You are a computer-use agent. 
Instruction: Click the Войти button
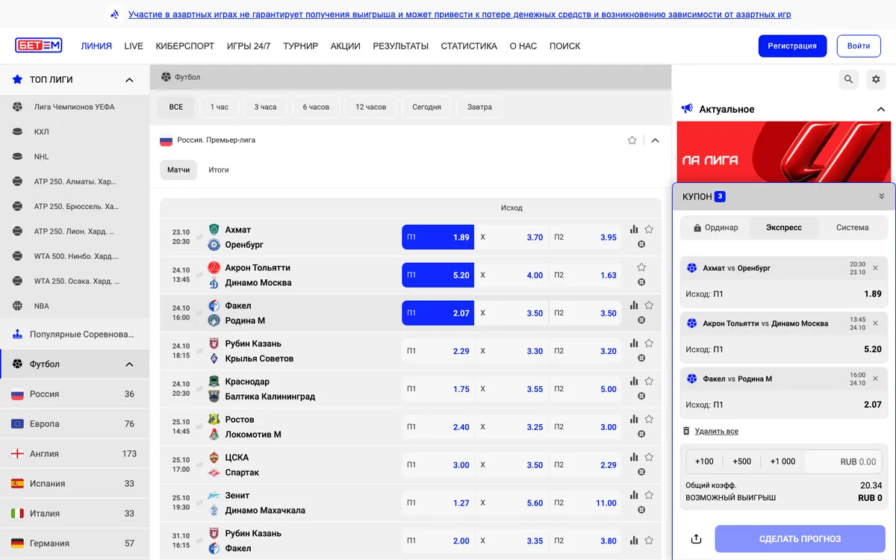point(859,46)
